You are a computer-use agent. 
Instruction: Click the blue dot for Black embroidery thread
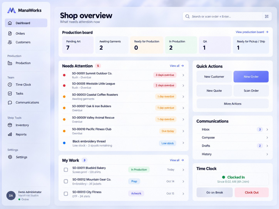point(64,143)
